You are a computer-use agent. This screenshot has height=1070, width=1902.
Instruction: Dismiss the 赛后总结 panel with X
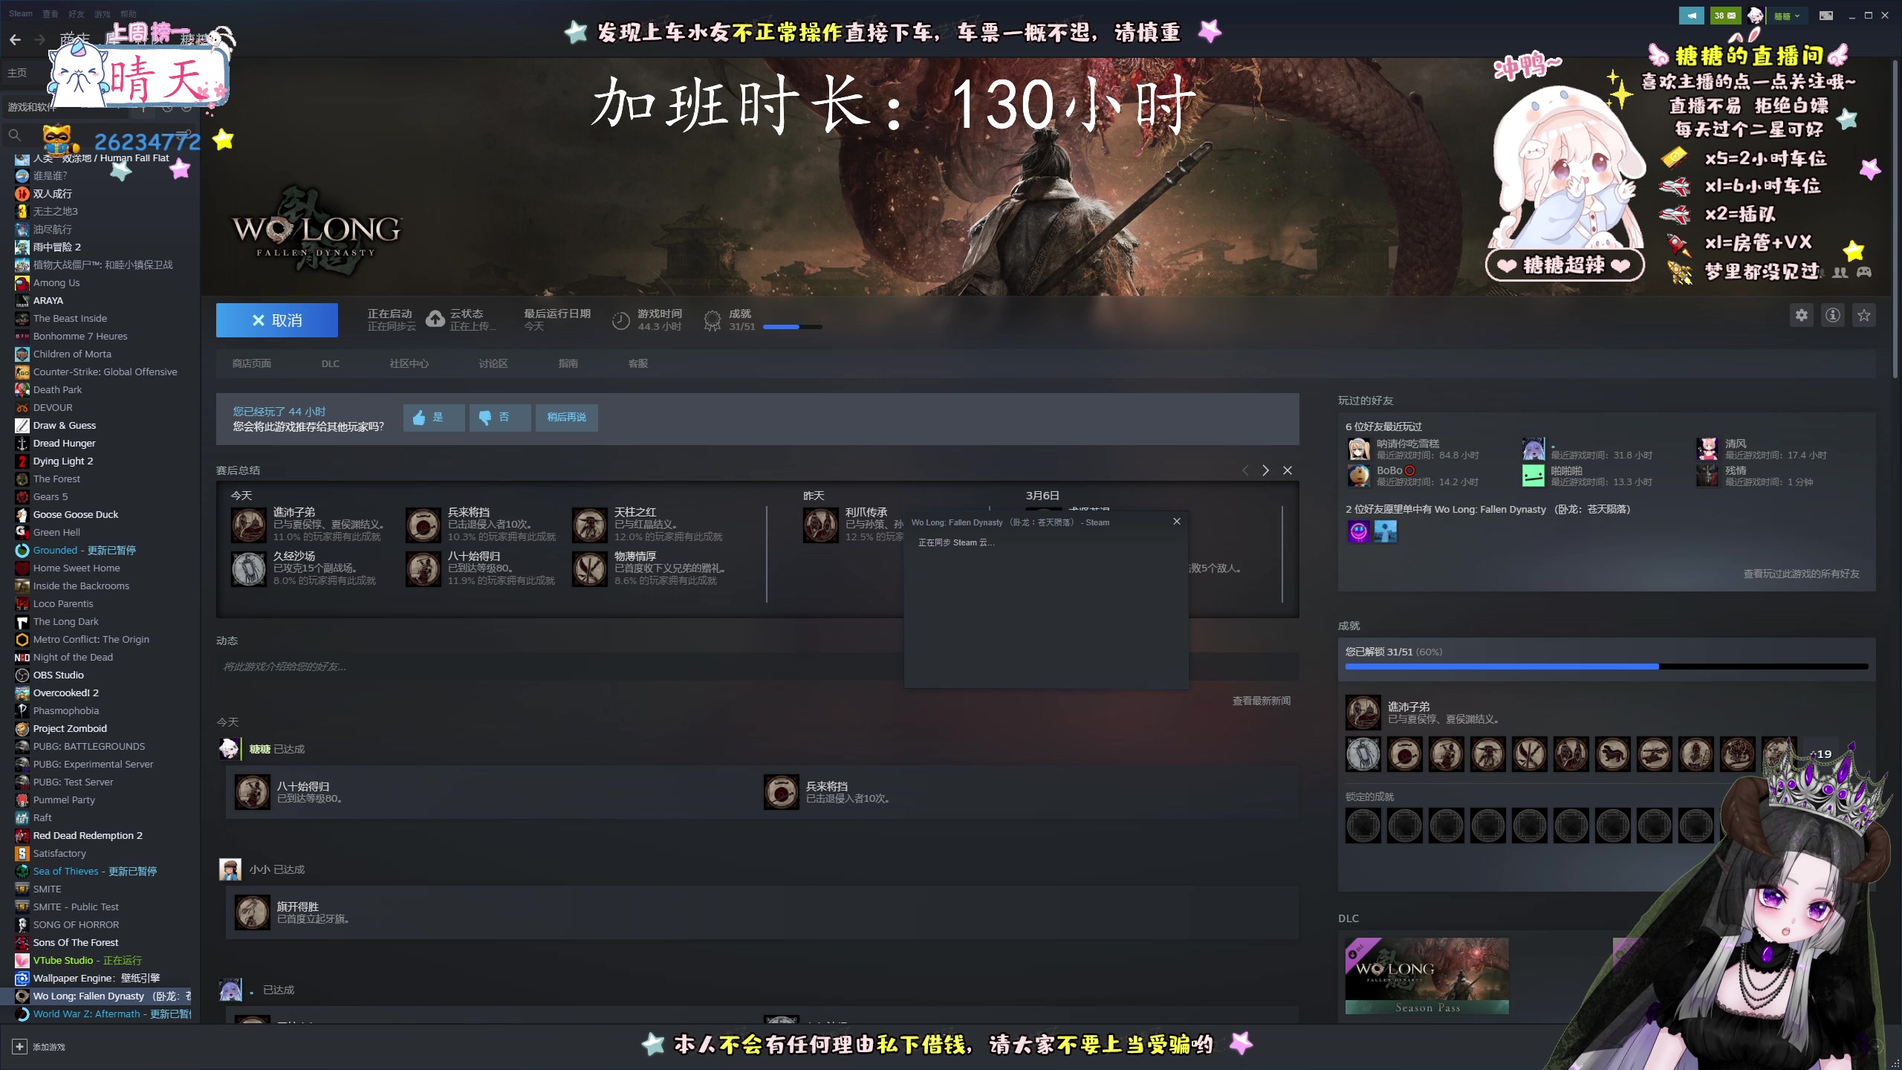tap(1288, 470)
